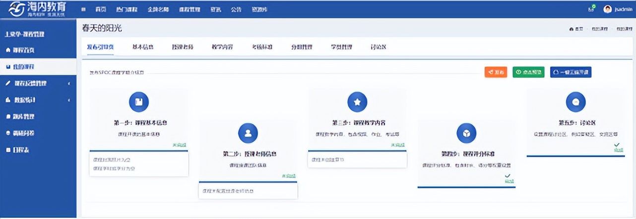Image resolution: width=636 pixels, height=219 pixels.
Task: Switch to the 教学内容 tab
Action: click(222, 47)
